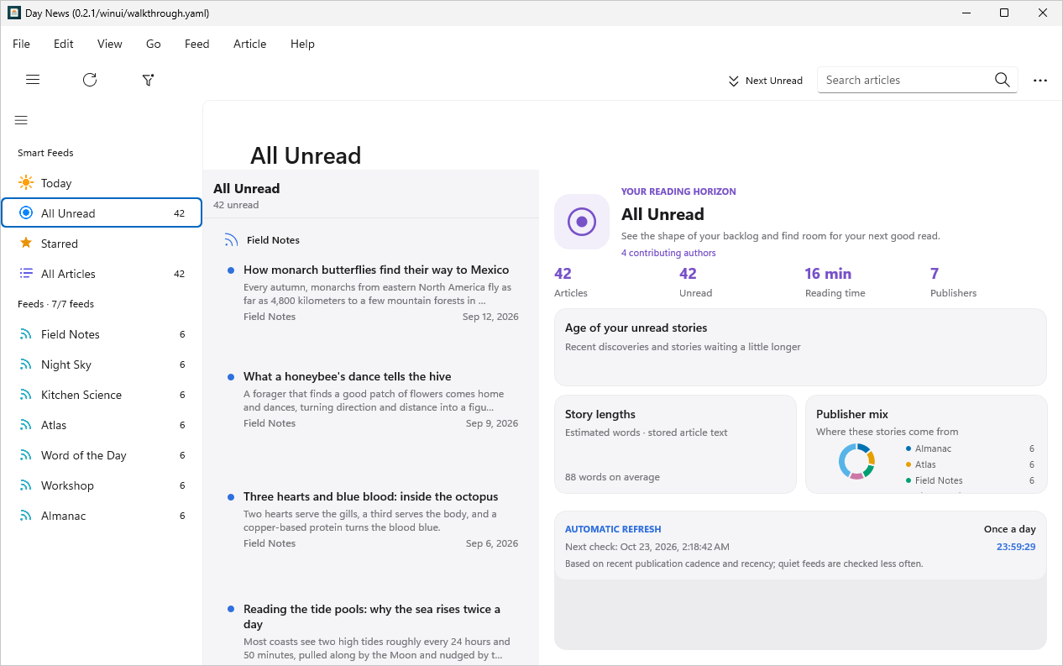This screenshot has width=1063, height=666.
Task: Open the Story lengths card
Action: (x=675, y=444)
